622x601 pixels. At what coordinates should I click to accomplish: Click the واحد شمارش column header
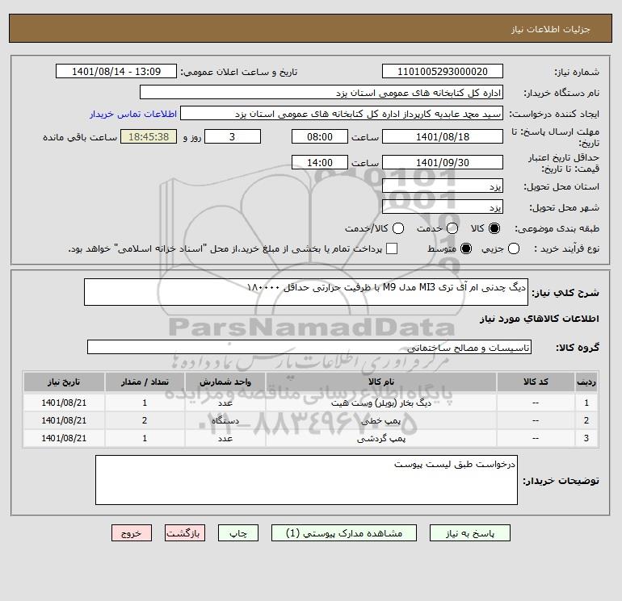[225, 382]
